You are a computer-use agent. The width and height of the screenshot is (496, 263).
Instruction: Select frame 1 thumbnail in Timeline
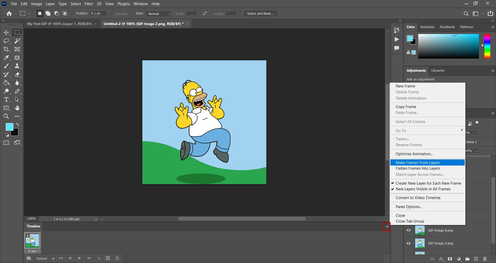tap(32, 240)
